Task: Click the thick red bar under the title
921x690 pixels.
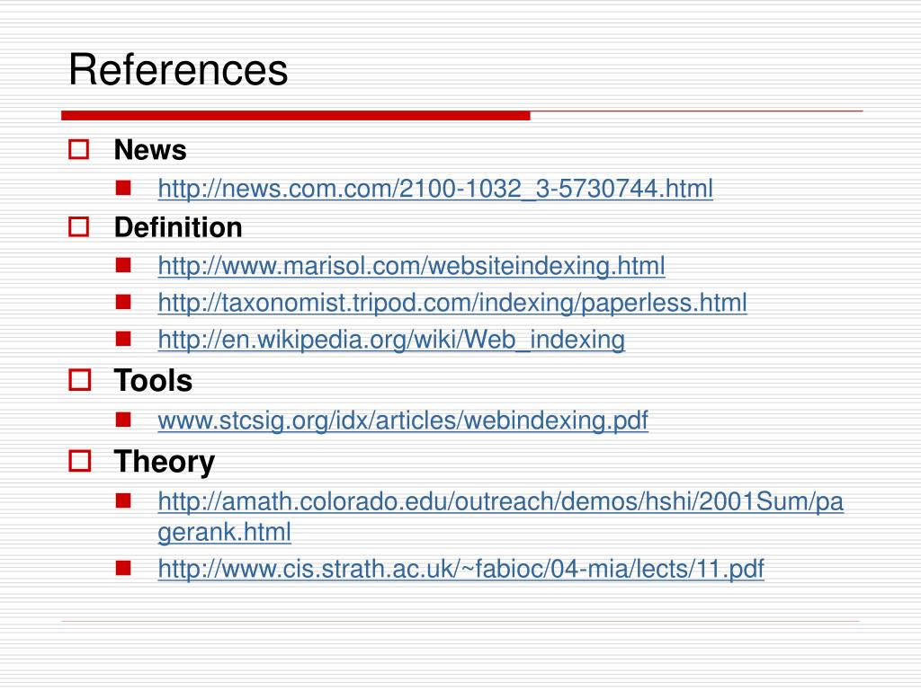Action: click(295, 116)
